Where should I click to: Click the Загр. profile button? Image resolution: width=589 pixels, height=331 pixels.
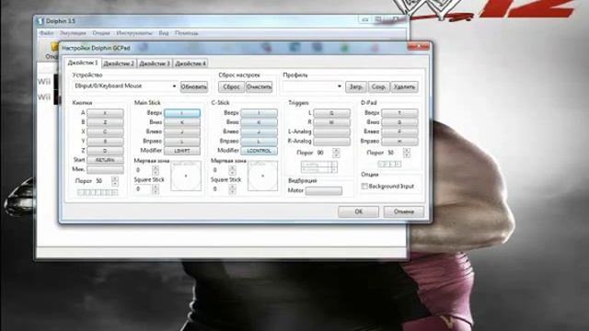(356, 86)
